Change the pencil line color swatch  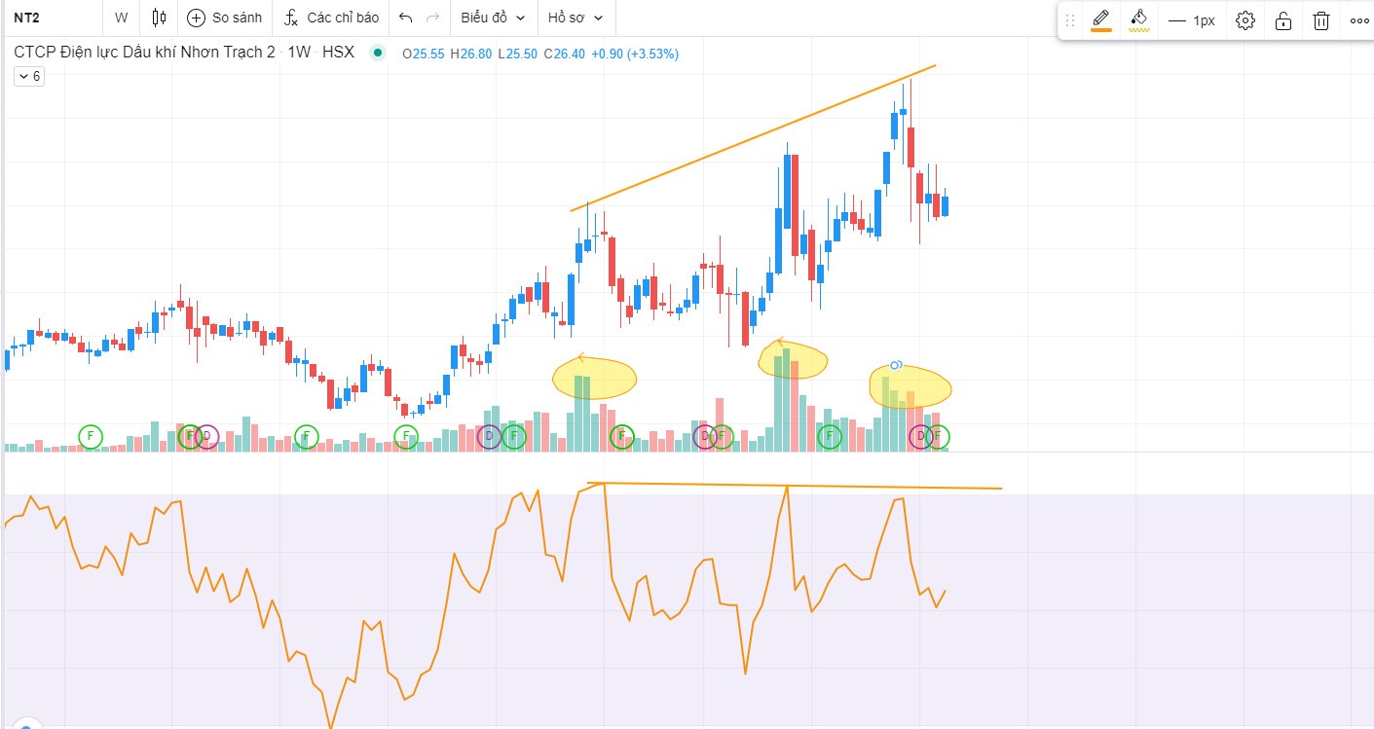(1101, 19)
